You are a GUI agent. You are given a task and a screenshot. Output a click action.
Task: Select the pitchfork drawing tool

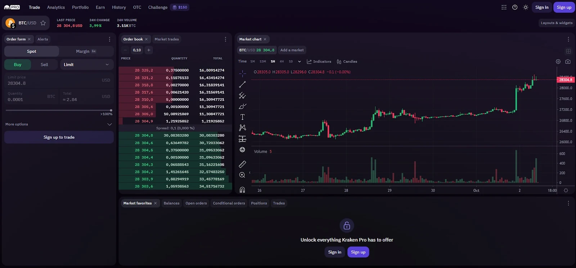pyautogui.click(x=242, y=95)
